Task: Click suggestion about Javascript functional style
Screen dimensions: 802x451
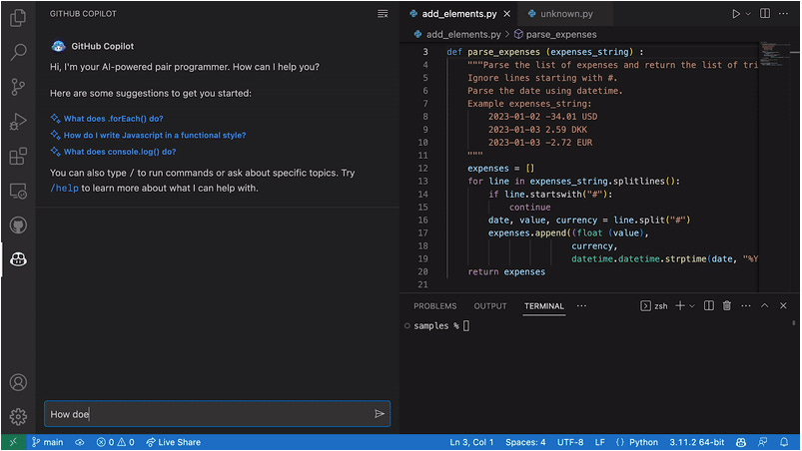Action: (x=155, y=136)
